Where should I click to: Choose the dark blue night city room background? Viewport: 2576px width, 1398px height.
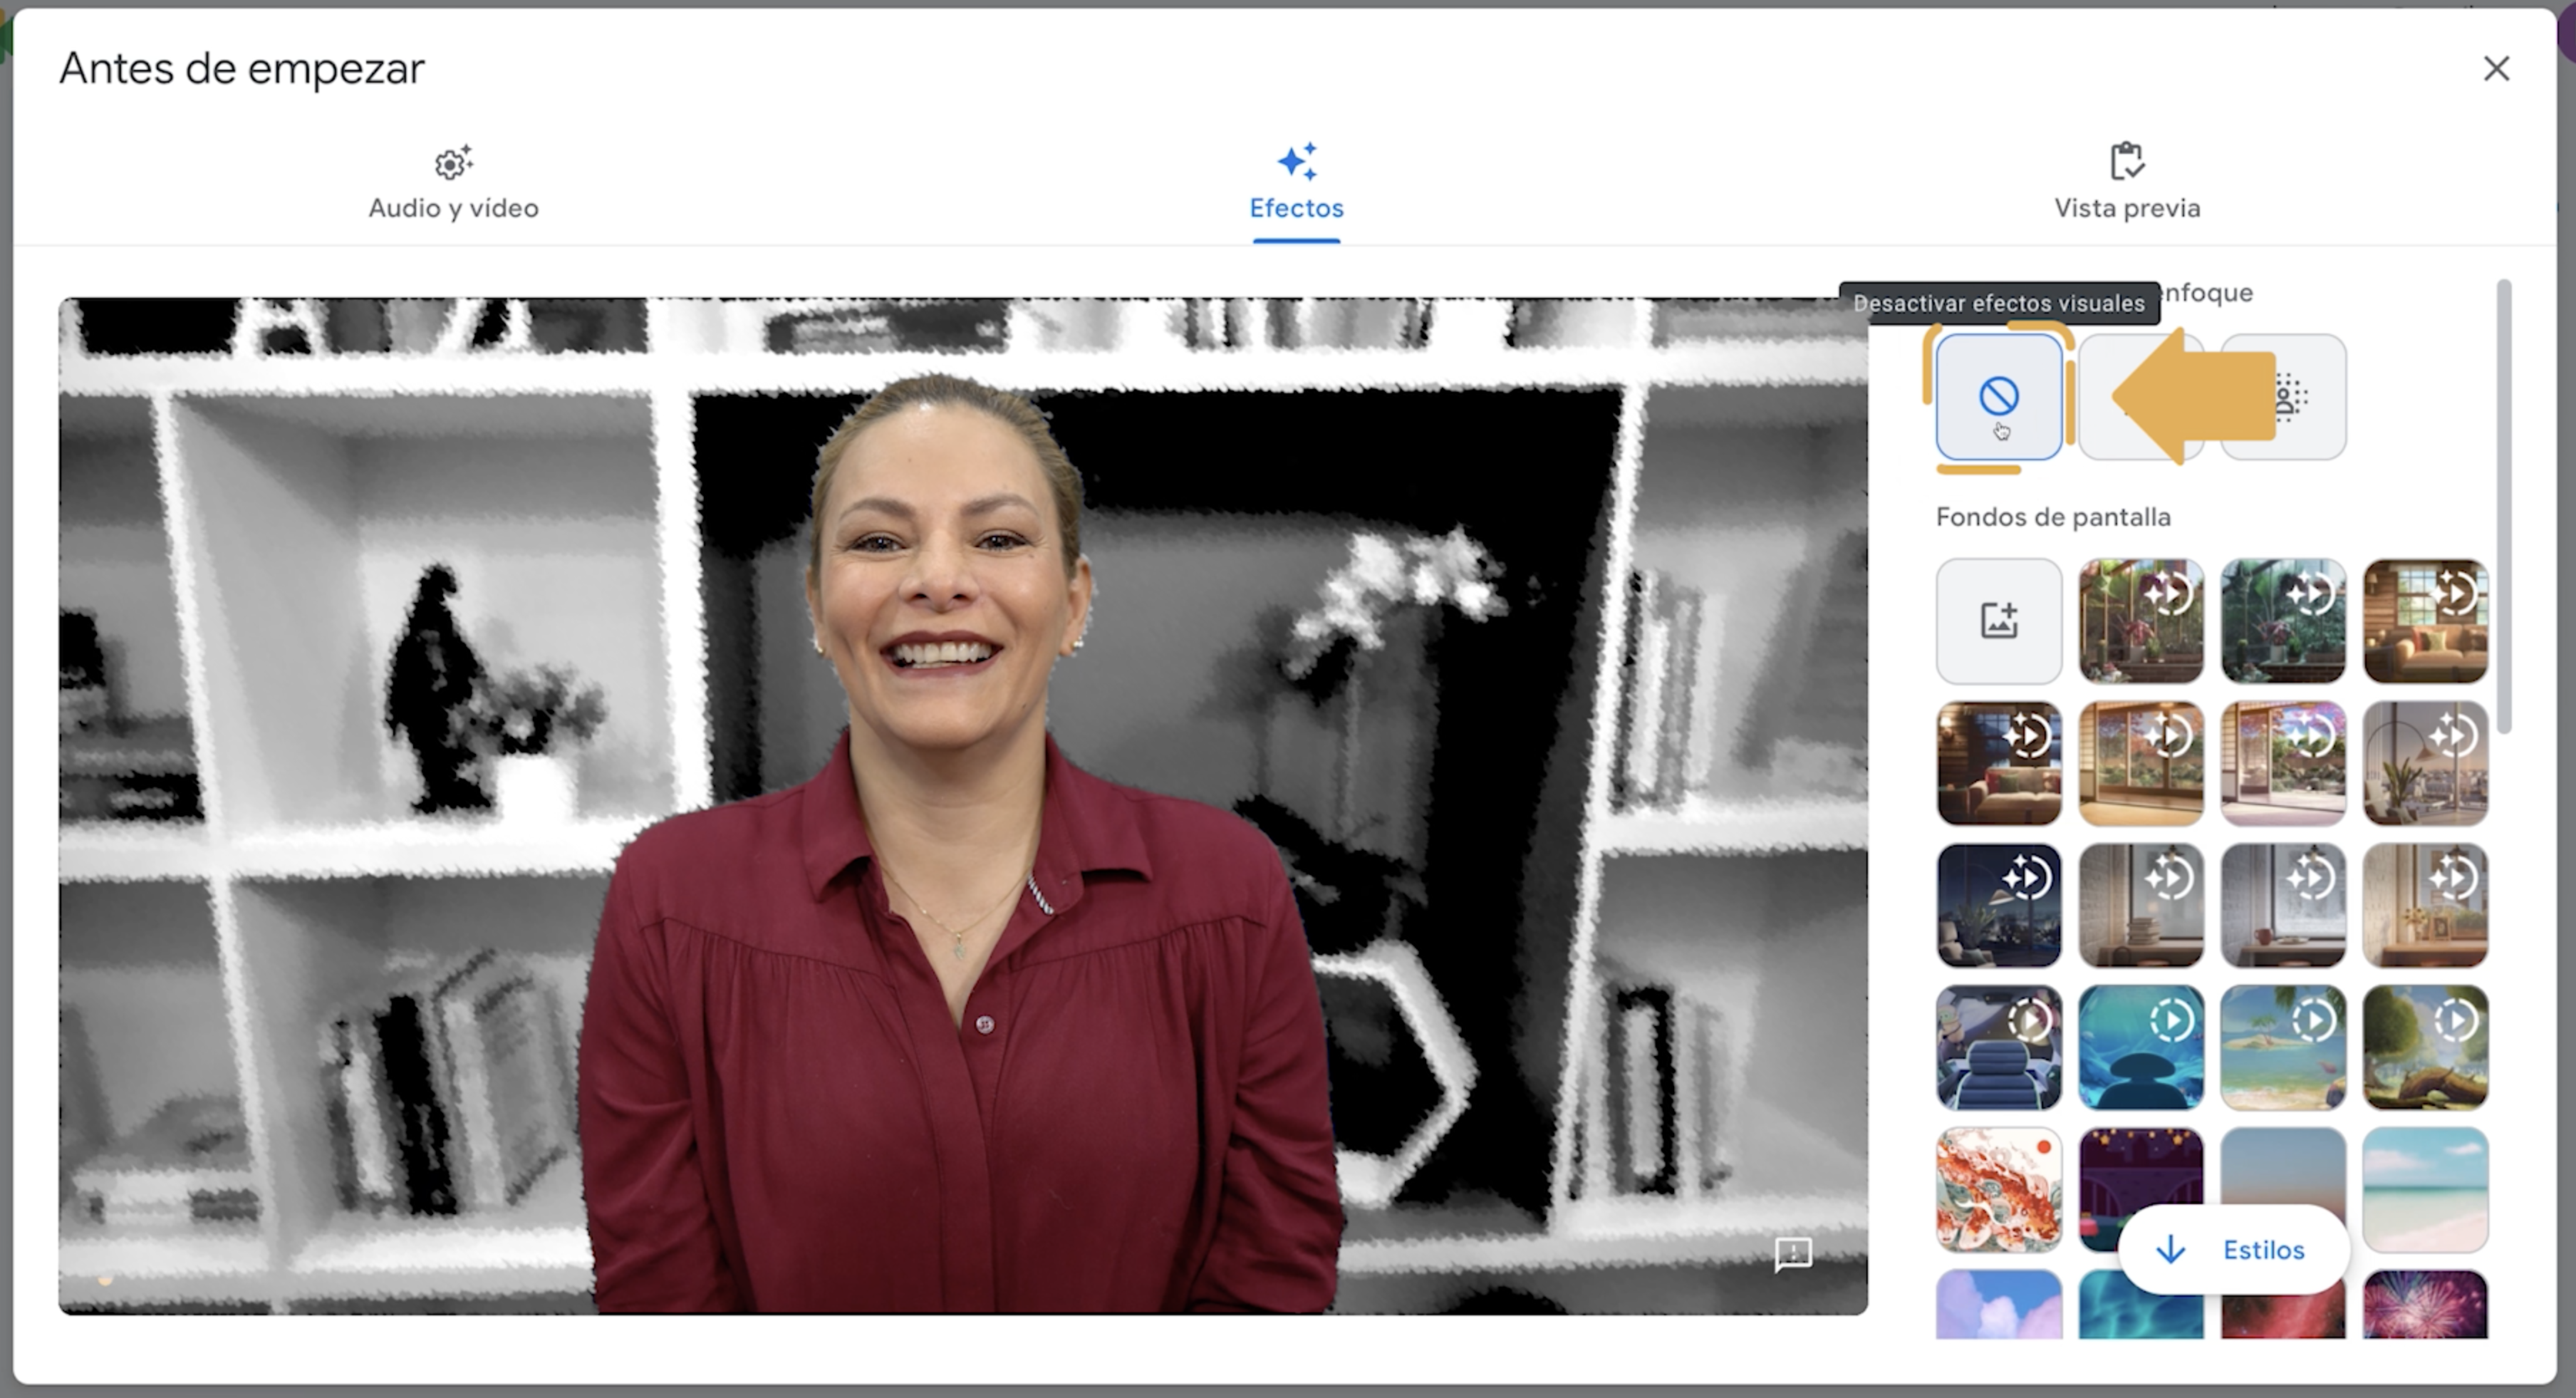(x=1998, y=905)
